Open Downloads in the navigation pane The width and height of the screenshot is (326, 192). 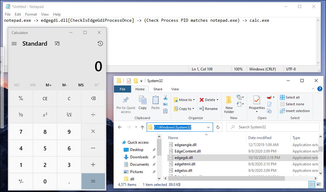(x=139, y=157)
